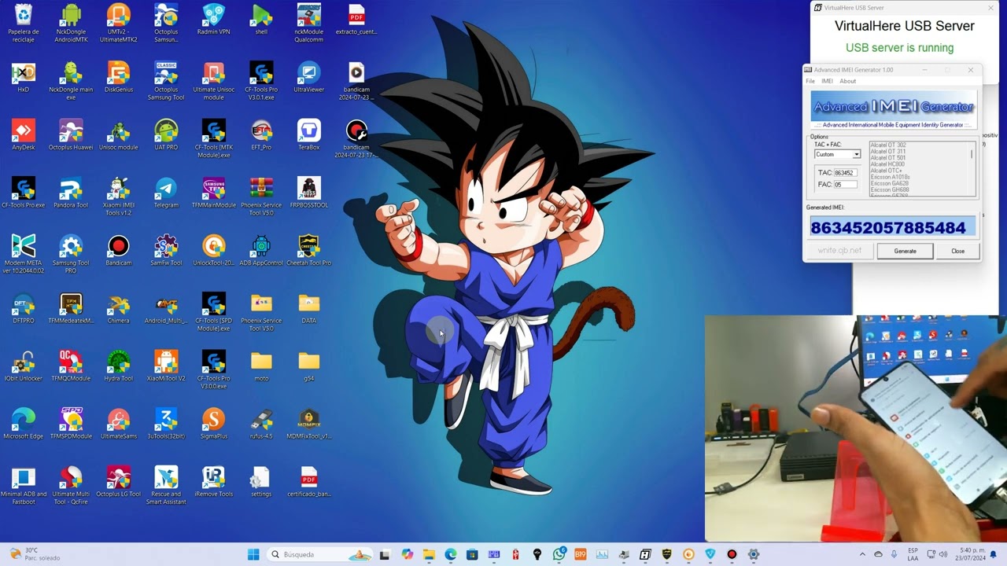Click the ESP LAA language indicator
This screenshot has height=566, width=1007.
point(913,554)
